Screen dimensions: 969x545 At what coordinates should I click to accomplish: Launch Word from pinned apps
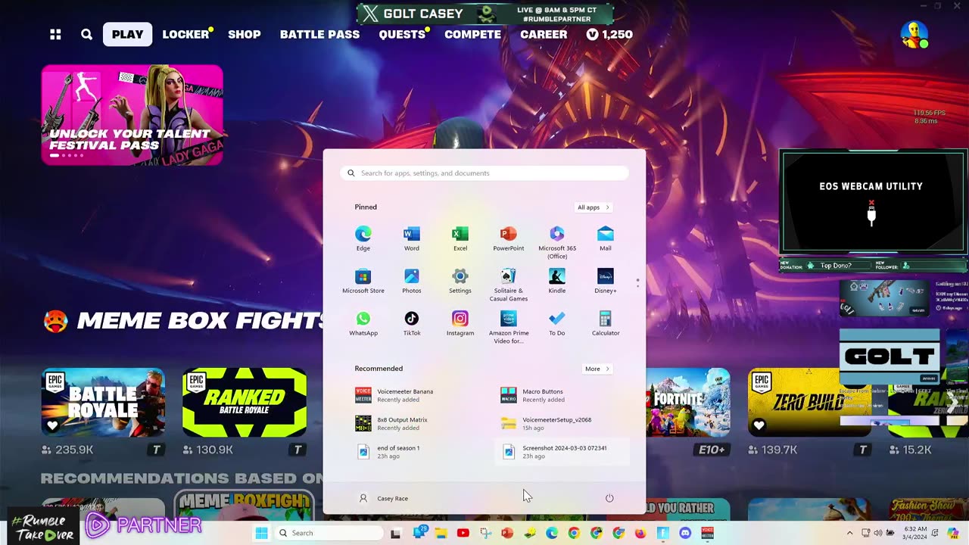(412, 238)
